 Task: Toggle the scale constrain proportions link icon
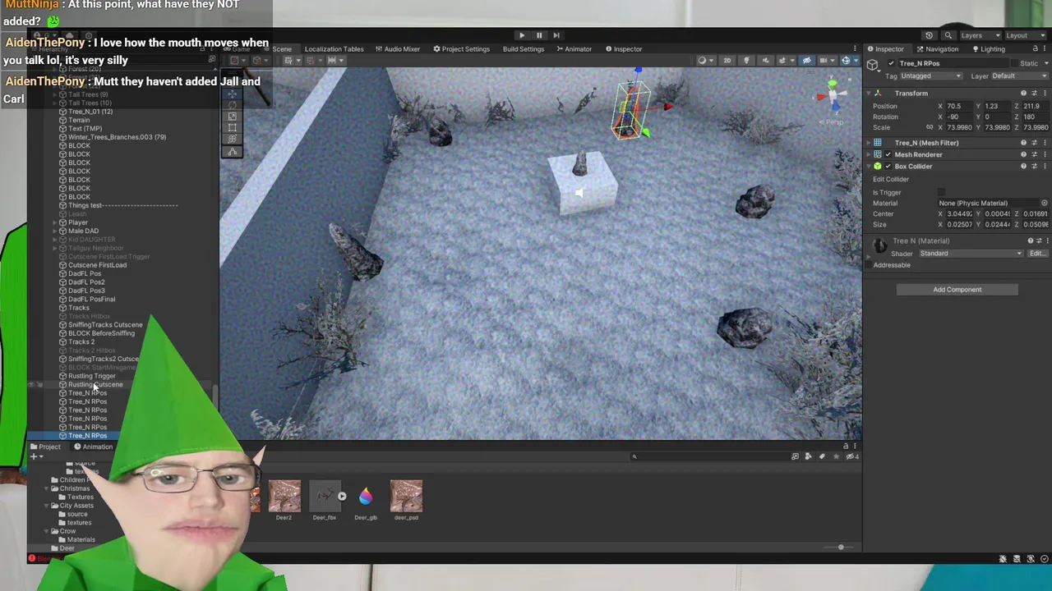(x=930, y=127)
